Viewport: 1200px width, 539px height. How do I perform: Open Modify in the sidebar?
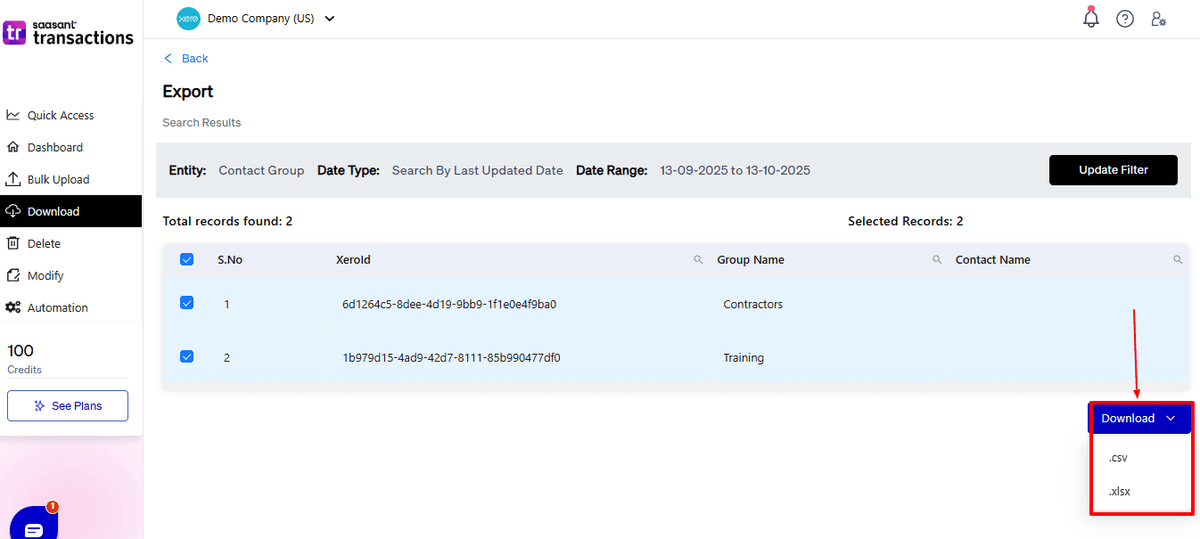pyautogui.click(x=45, y=276)
